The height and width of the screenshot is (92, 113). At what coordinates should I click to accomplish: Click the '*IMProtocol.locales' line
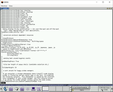pyautogui.click(x=28, y=47)
